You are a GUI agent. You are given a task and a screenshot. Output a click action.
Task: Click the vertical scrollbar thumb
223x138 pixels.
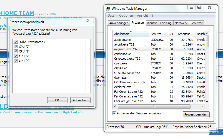point(207,41)
